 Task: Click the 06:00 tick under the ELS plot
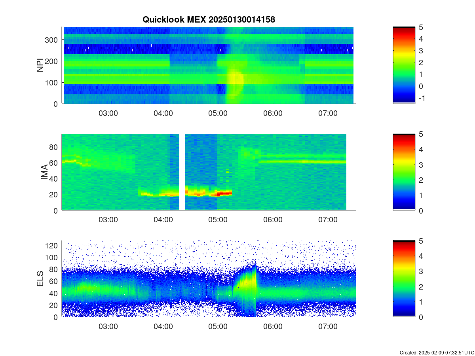coord(273,327)
